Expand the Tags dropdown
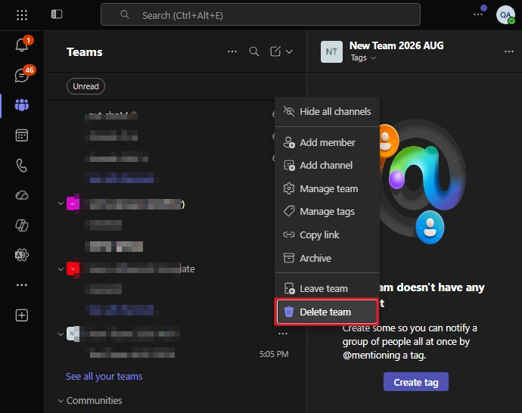The width and height of the screenshot is (522, 413). 363,58
